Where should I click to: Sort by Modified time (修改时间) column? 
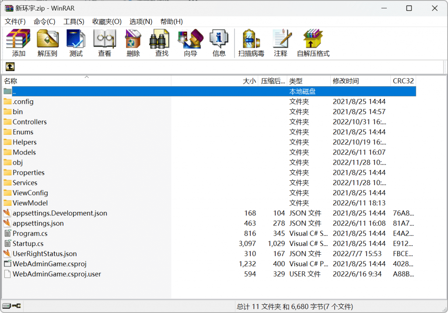[x=346, y=81]
